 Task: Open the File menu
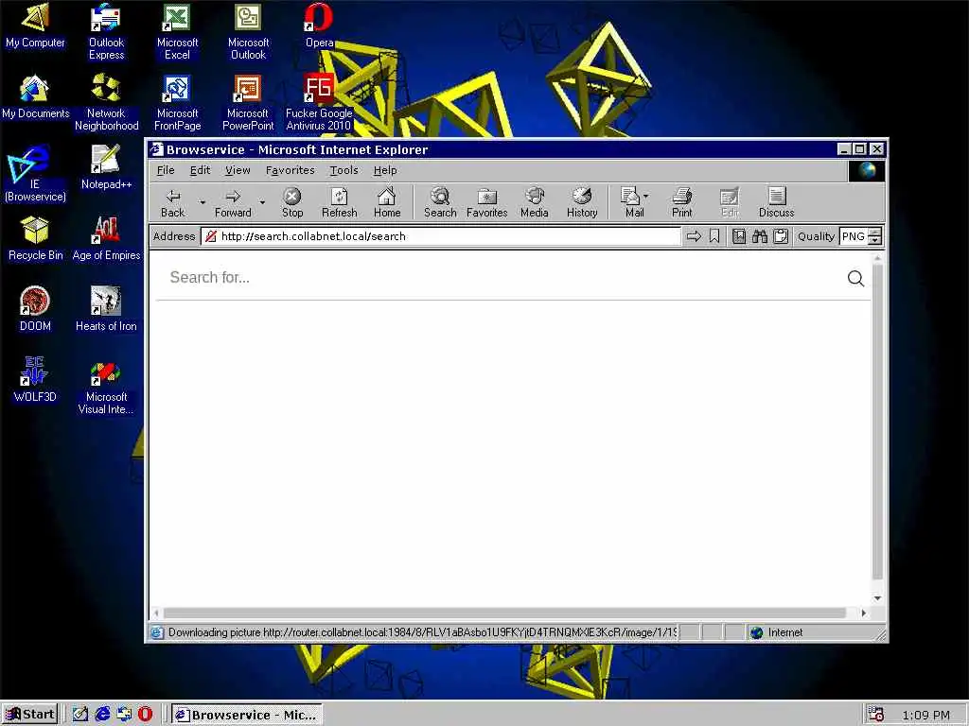pyautogui.click(x=166, y=170)
